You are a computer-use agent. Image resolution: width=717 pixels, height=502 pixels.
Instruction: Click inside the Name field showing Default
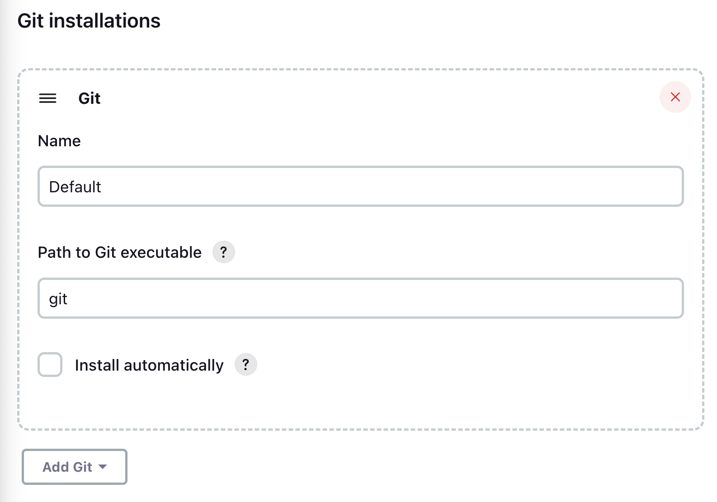coord(360,186)
